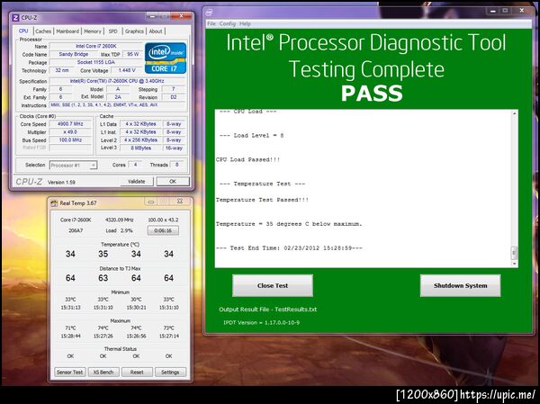Click the Bus Speed 100.0 MHz value
Screen dimensions: 540x404
click(70, 140)
